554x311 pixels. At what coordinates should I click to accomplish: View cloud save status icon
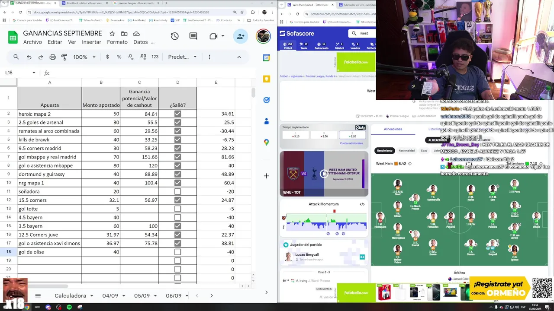click(x=136, y=34)
